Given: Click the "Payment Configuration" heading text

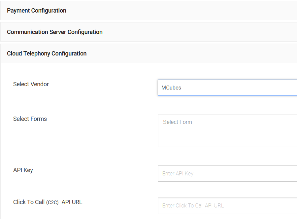Looking at the screenshot, I should [x=37, y=11].
